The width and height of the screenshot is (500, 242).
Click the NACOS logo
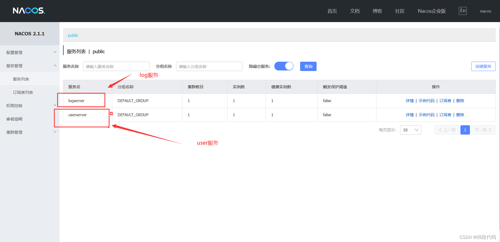[29, 11]
